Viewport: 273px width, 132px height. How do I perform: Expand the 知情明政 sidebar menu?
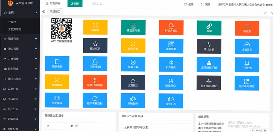(x=20, y=119)
